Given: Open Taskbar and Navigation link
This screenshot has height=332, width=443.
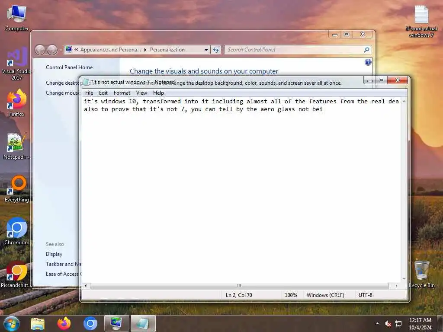Looking at the screenshot, I should (63, 264).
